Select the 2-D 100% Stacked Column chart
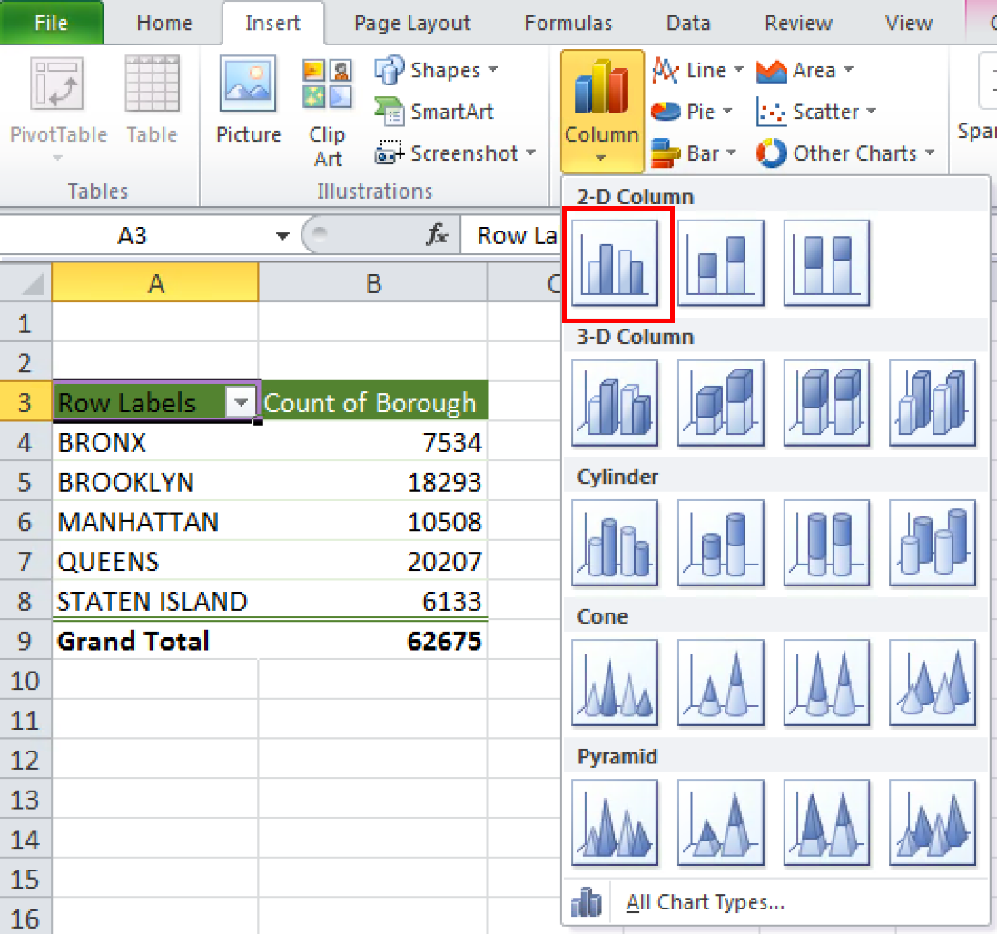Image resolution: width=997 pixels, height=934 pixels. pyautogui.click(x=826, y=262)
